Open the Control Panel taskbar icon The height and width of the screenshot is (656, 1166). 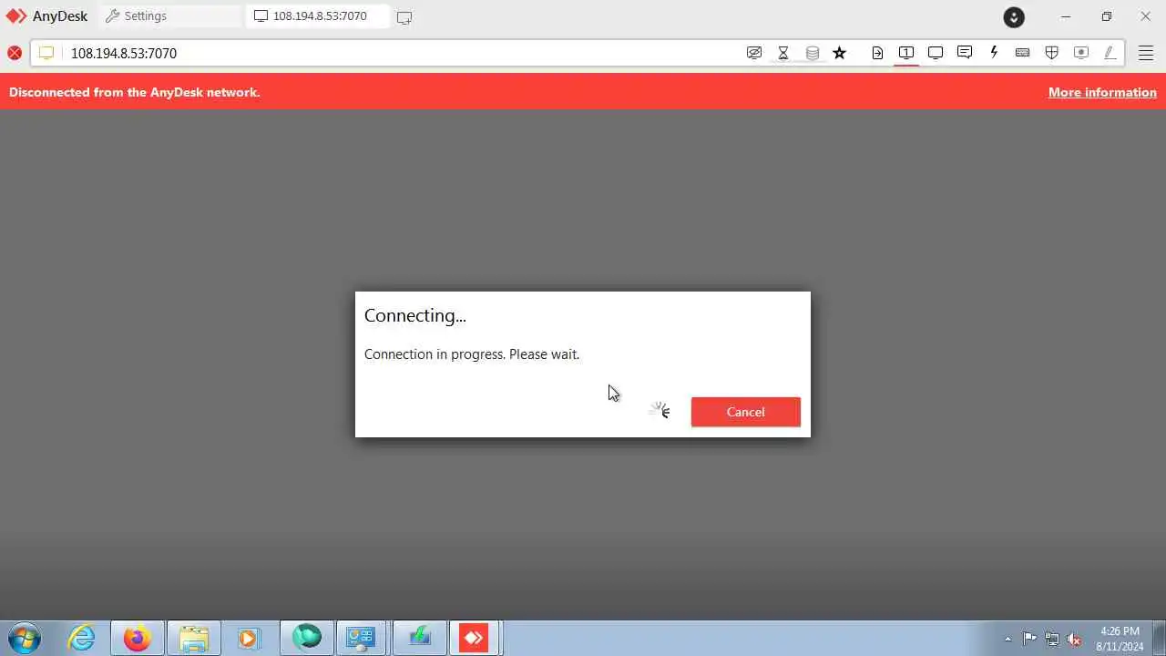tap(362, 638)
